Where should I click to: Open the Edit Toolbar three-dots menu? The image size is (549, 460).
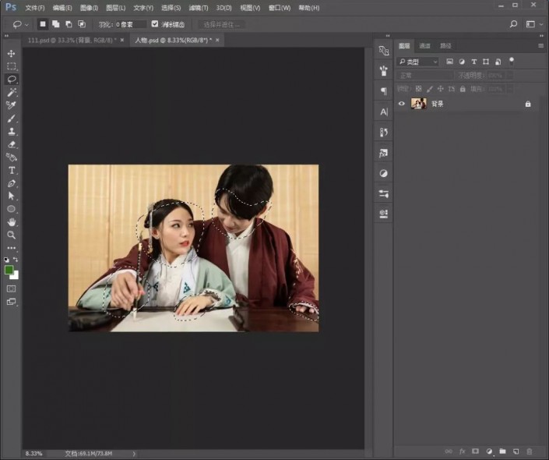tap(11, 248)
